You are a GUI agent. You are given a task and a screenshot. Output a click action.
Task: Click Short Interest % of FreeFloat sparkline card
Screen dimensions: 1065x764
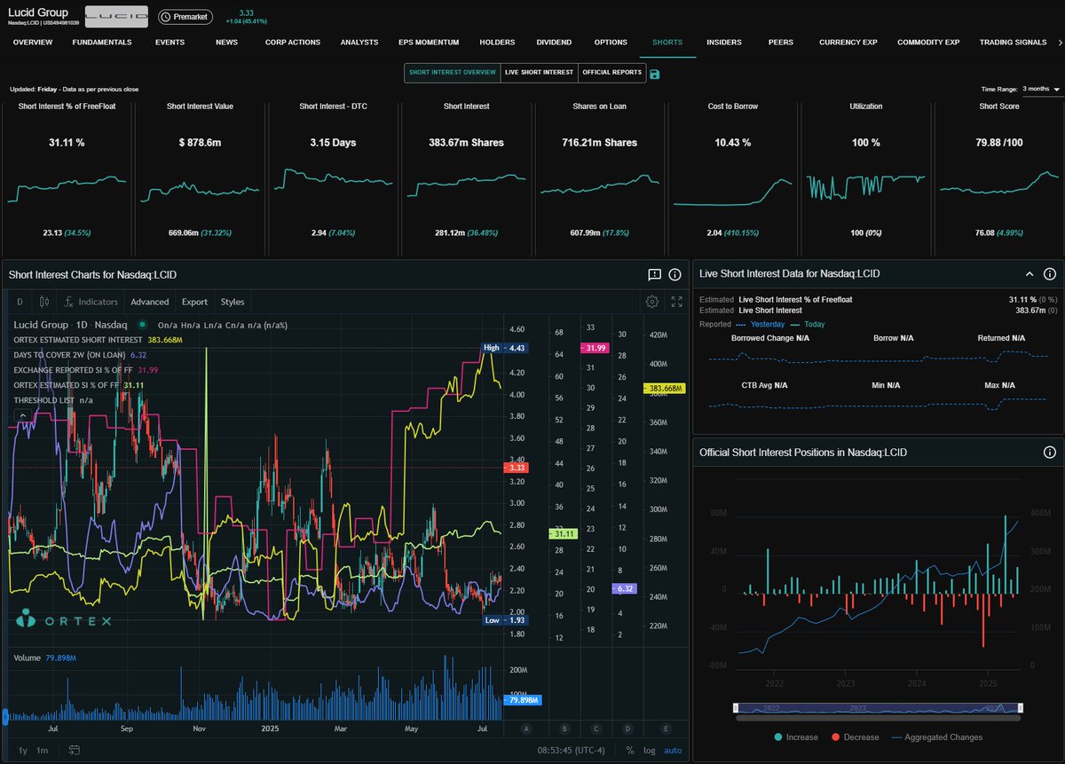67,177
